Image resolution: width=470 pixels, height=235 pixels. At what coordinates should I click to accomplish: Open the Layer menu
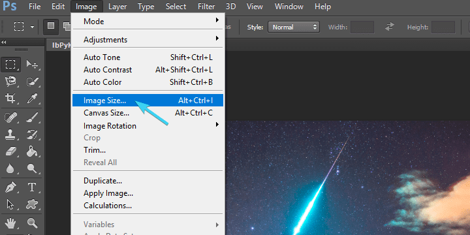tap(117, 7)
